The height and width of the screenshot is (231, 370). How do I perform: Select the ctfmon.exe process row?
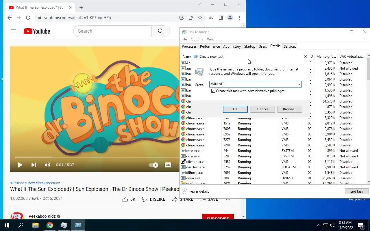273,162
